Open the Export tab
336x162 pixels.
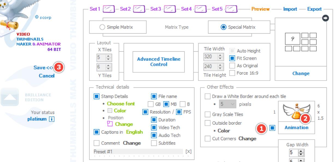(314, 9)
